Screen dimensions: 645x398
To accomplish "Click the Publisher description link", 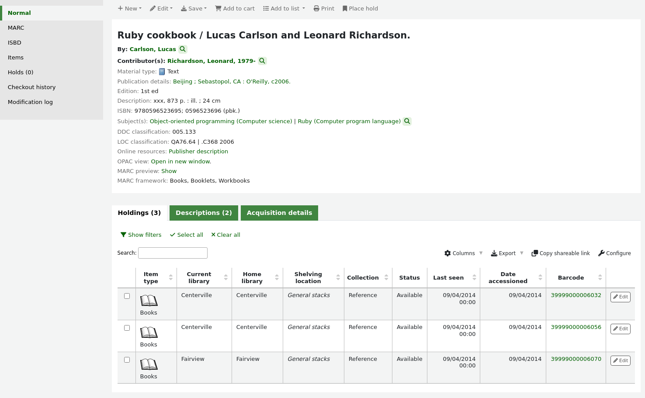I will click(x=198, y=152).
